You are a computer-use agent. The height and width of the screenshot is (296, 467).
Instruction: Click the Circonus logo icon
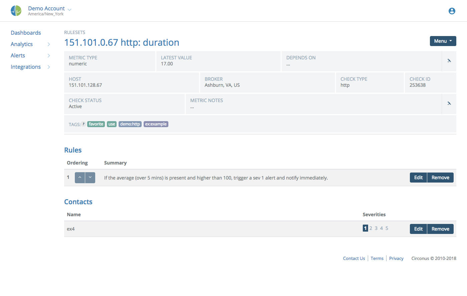tap(16, 10)
